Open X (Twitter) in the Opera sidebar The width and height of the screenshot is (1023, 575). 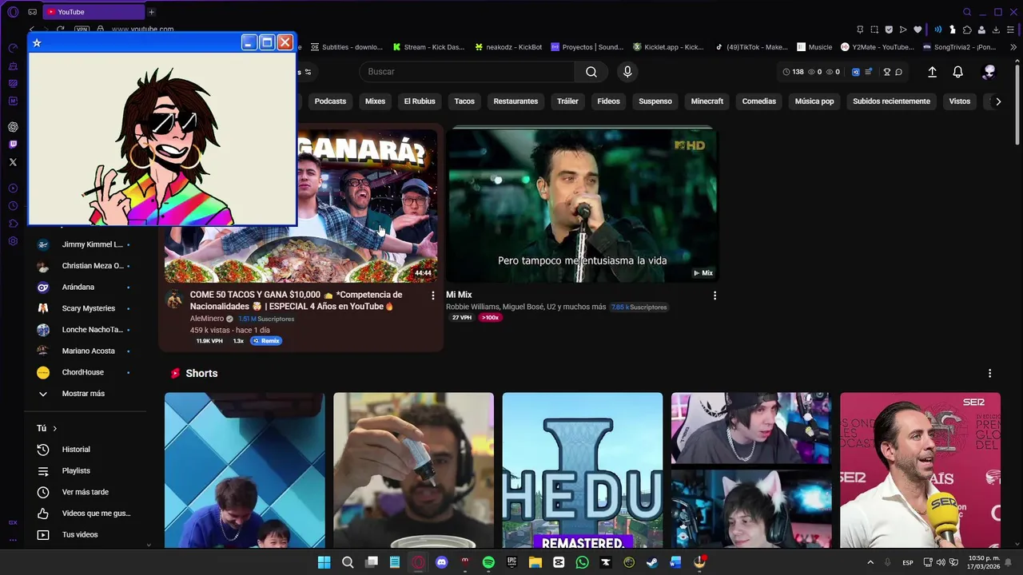click(13, 162)
